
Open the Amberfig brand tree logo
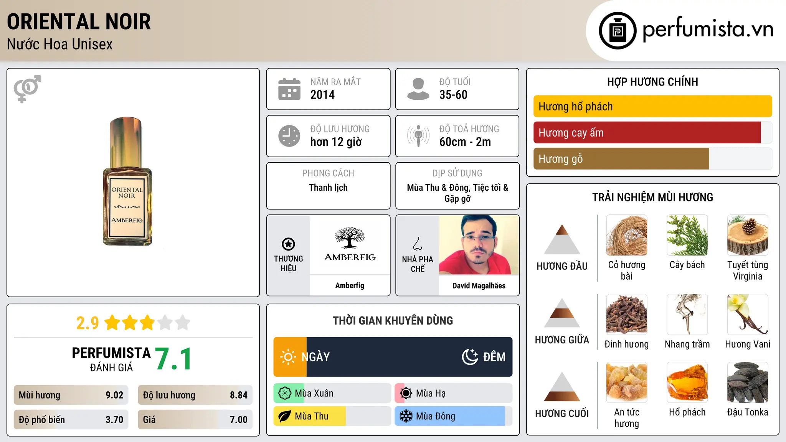350,245
